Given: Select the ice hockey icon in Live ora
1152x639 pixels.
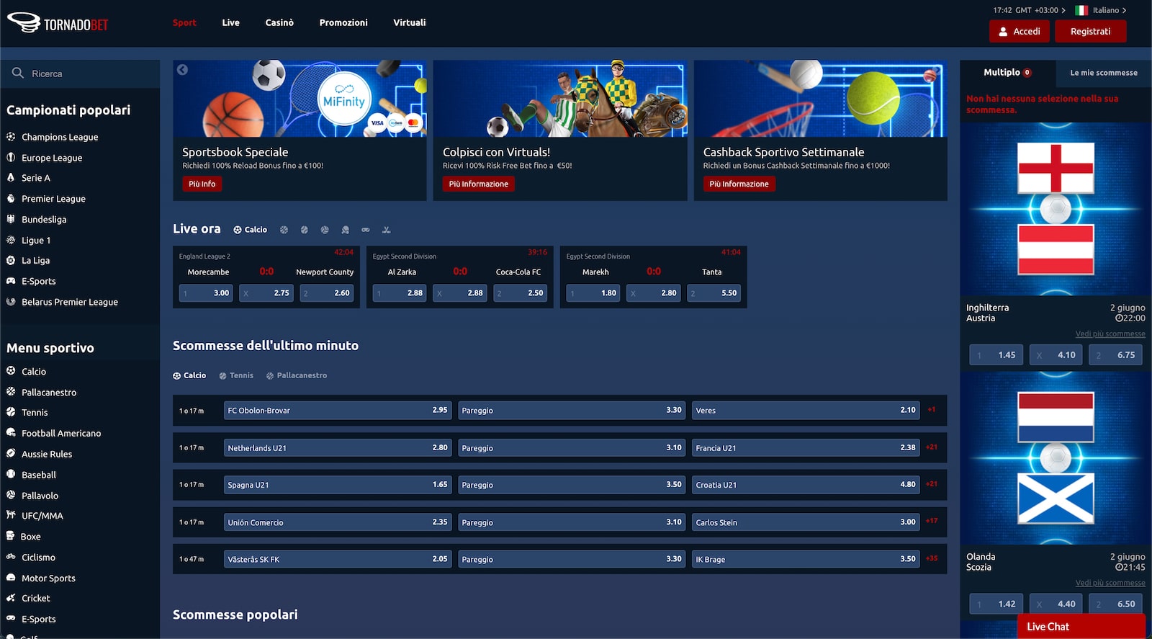Looking at the screenshot, I should [x=387, y=230].
